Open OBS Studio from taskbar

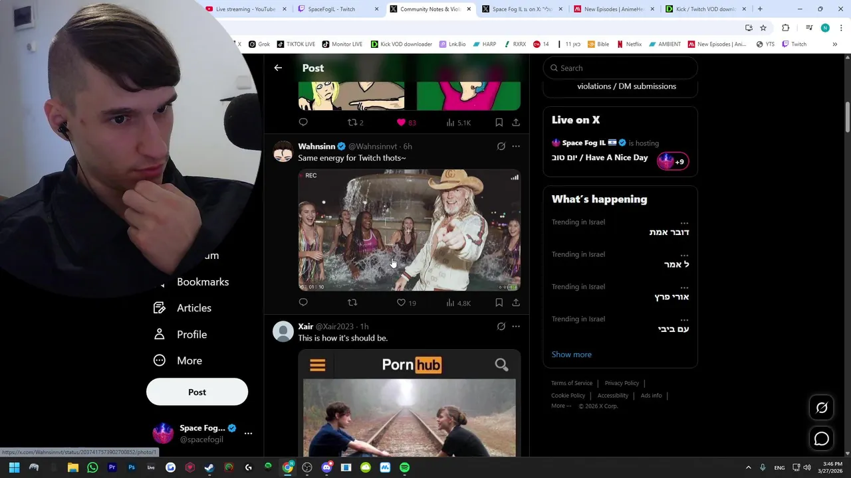(x=307, y=467)
